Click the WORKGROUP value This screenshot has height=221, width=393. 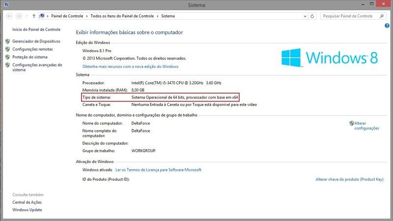pyautogui.click(x=143, y=151)
